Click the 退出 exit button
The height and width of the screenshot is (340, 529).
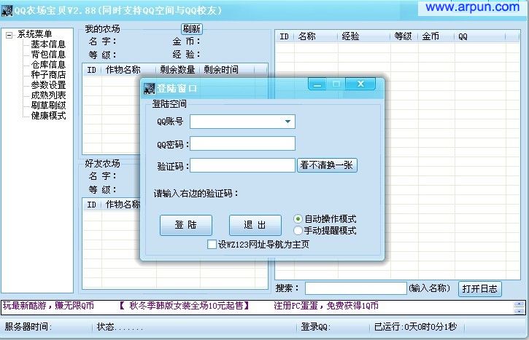pyautogui.click(x=255, y=225)
